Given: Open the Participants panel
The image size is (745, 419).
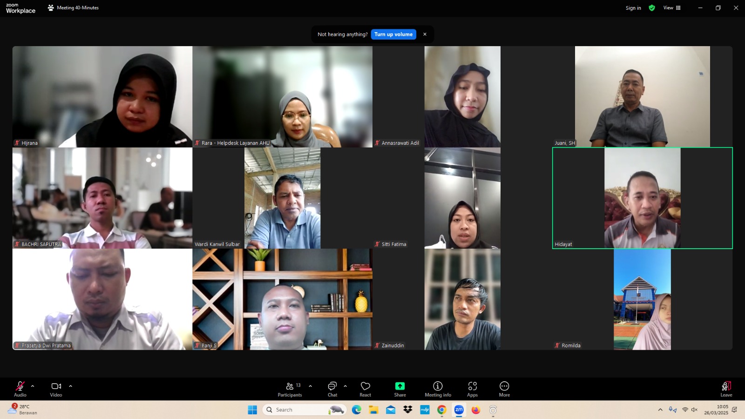Looking at the screenshot, I should (290, 389).
